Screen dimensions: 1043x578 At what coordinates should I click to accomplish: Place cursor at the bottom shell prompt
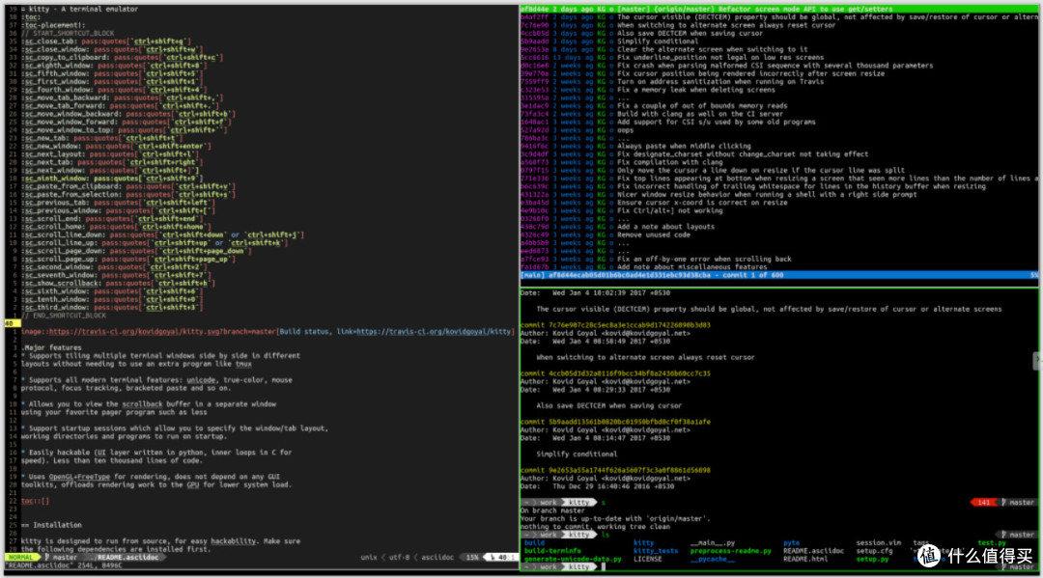[604, 567]
